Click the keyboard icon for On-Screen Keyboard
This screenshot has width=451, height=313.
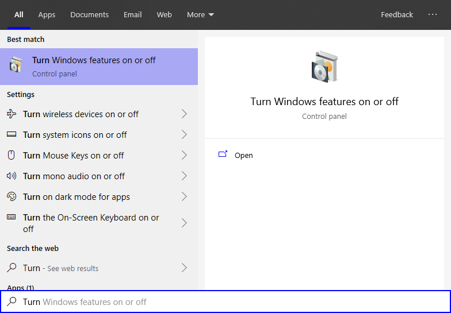point(12,217)
